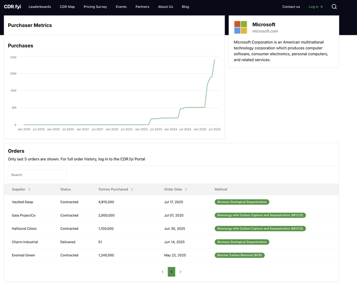Click the May 22, 2025 order date
The width and height of the screenshot is (357, 294).
point(175,255)
